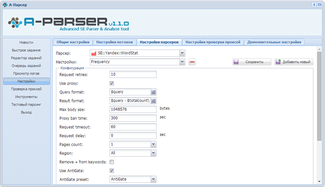Click the AntiGate preset label

(74, 180)
